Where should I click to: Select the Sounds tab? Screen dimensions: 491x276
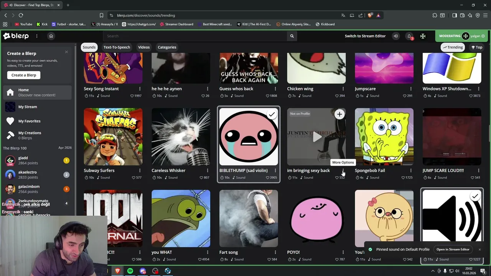pyautogui.click(x=89, y=47)
